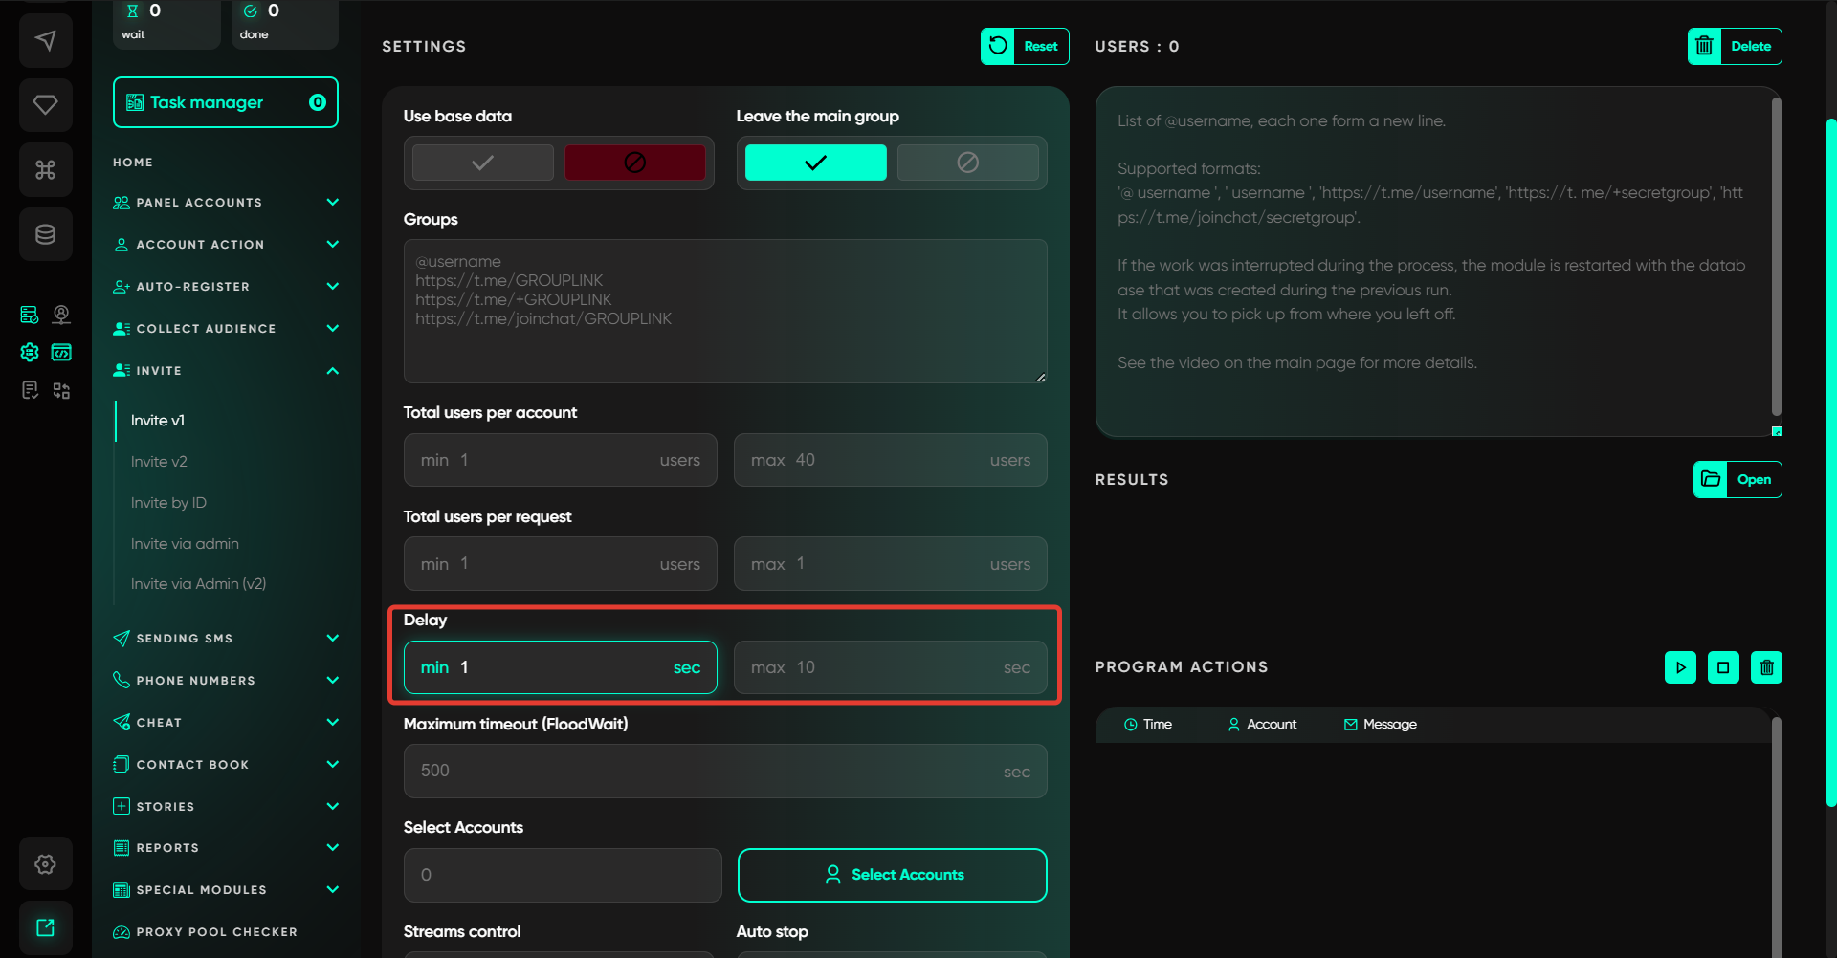
Task: Disable Leave the main group option
Action: tap(967, 163)
